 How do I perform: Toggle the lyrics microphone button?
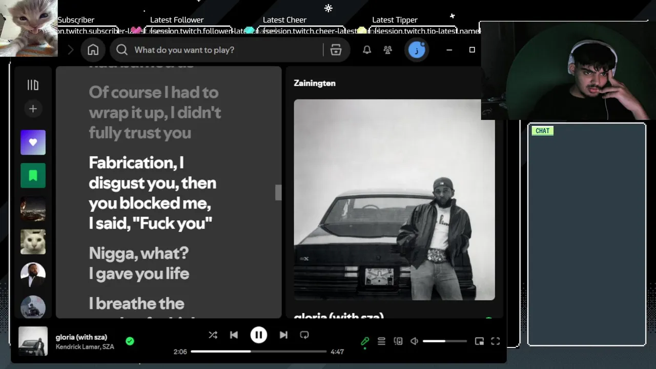pos(365,341)
